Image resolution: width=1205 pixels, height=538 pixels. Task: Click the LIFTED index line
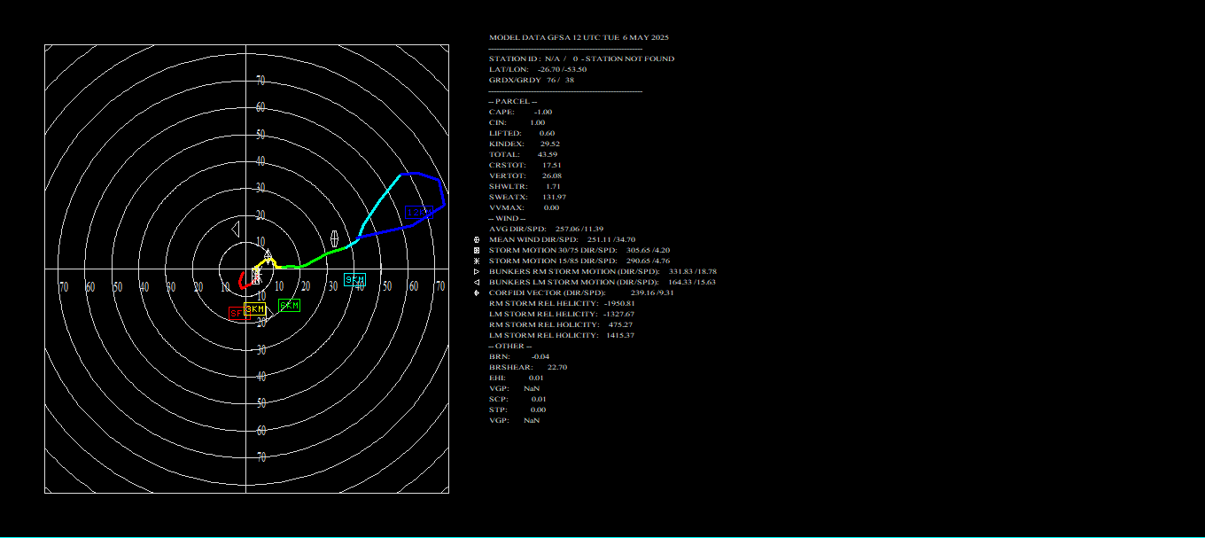pos(522,133)
